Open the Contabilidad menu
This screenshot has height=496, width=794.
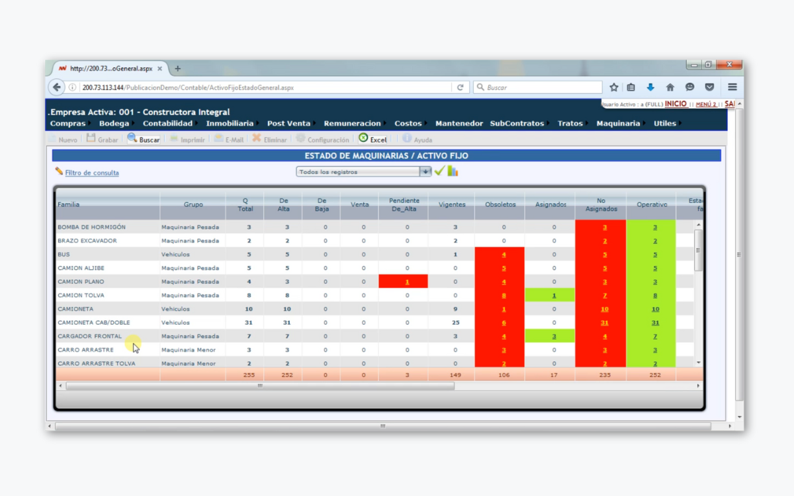coord(167,124)
